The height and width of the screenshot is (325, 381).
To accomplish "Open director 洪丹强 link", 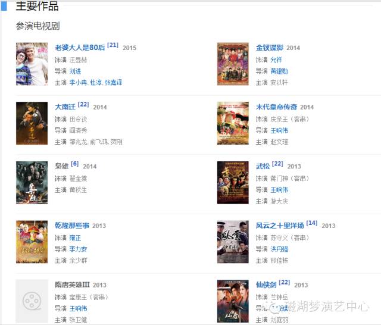I will pos(279,249).
